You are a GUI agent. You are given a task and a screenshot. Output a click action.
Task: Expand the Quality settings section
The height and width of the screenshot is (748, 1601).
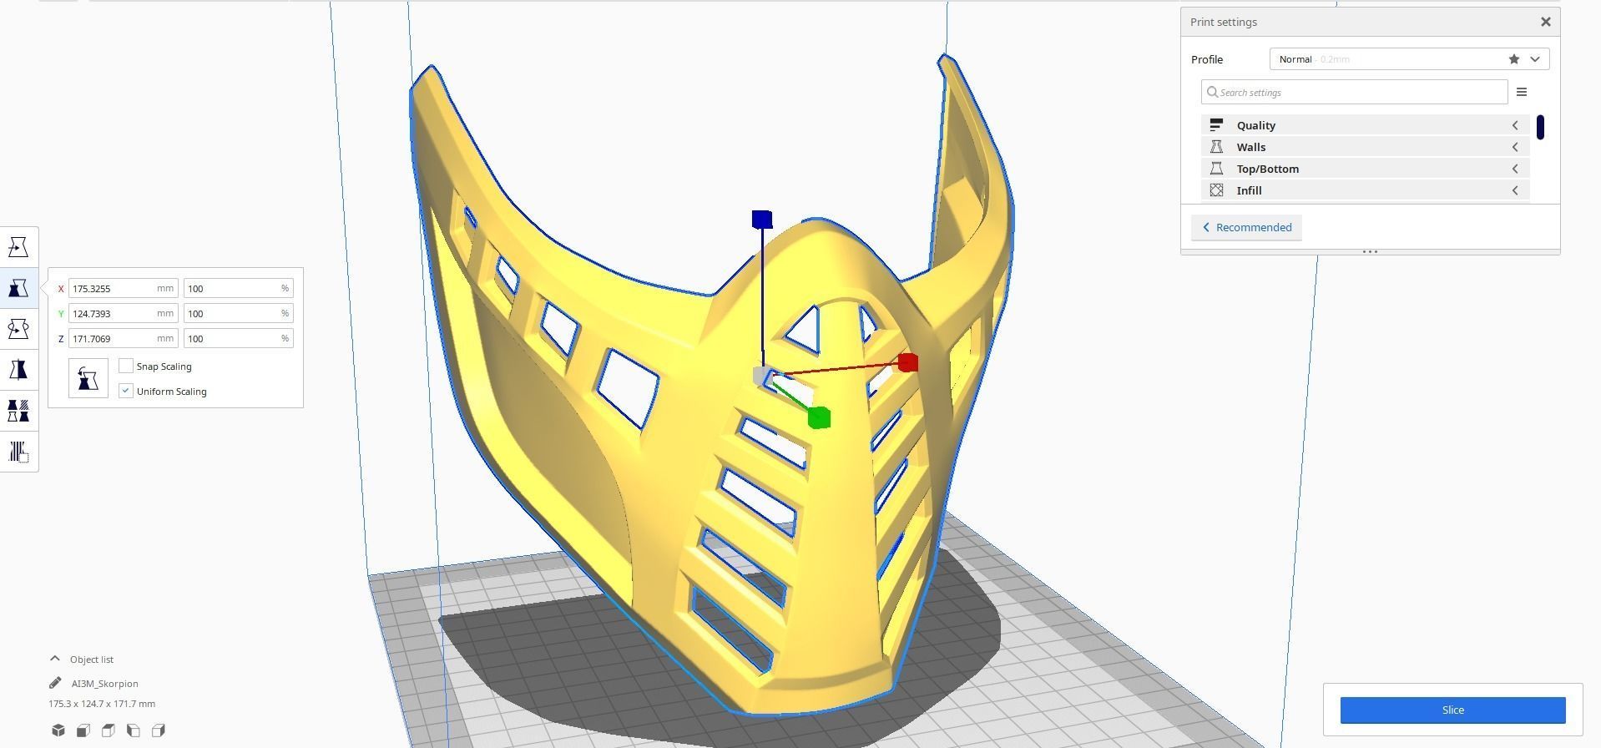(x=1366, y=125)
